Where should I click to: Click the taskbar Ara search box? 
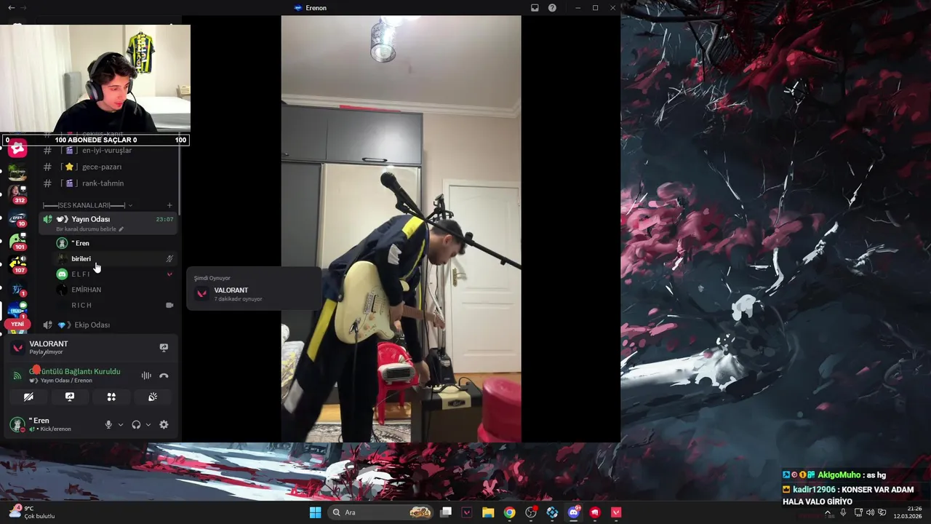point(382,512)
